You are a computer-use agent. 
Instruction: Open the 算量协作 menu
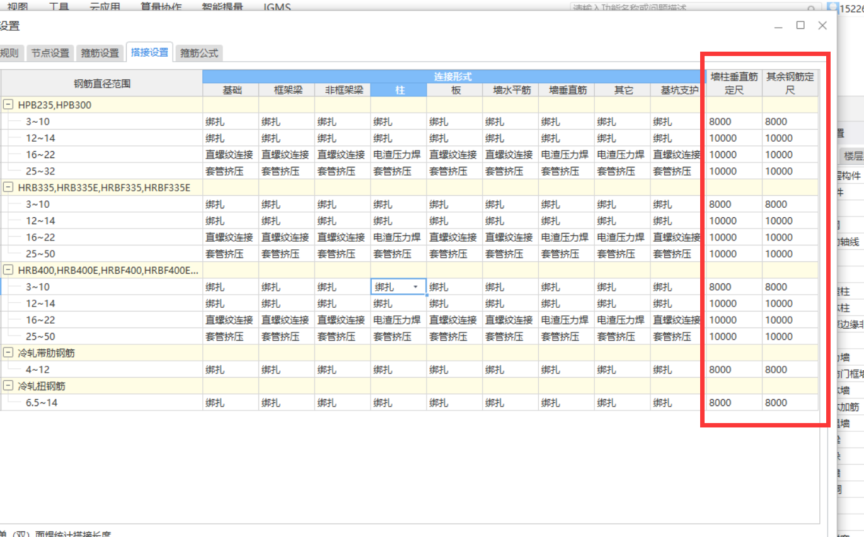point(161,7)
